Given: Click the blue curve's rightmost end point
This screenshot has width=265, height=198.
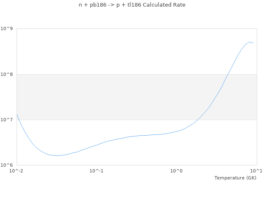Looking at the screenshot, I should pyautogui.click(x=253, y=43).
